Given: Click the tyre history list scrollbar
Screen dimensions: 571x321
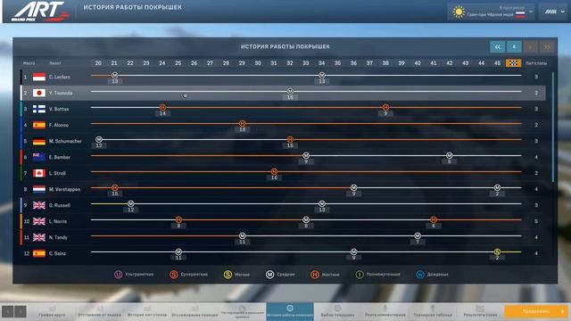Looking at the screenshot, I should [553, 127].
